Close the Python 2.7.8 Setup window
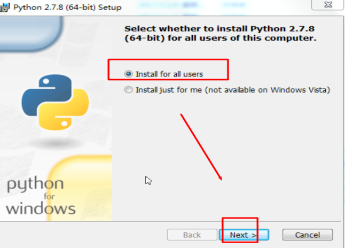Screen dimensions: 345x248 click(x=328, y=5)
